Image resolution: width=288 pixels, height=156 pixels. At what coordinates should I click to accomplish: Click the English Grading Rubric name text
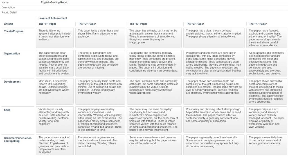[54, 3]
